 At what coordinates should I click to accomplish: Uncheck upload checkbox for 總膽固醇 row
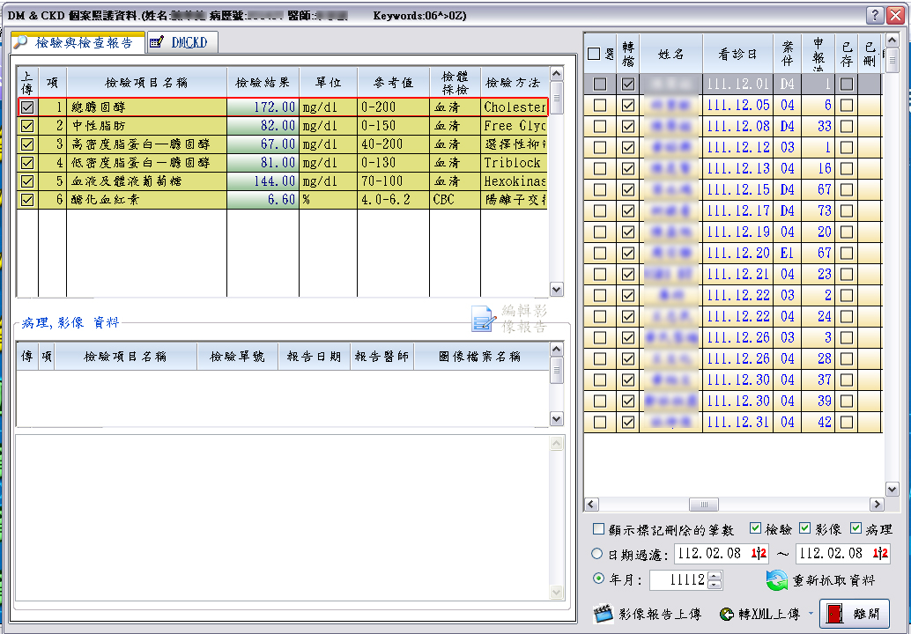click(x=27, y=107)
